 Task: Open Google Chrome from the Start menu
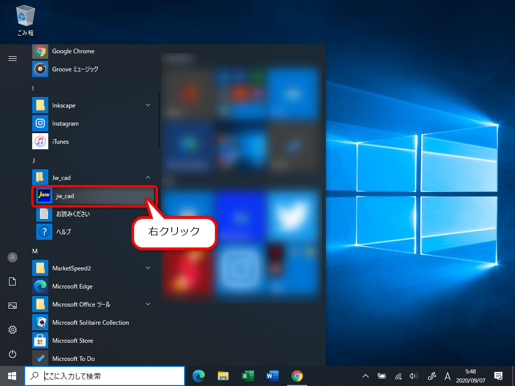(74, 51)
